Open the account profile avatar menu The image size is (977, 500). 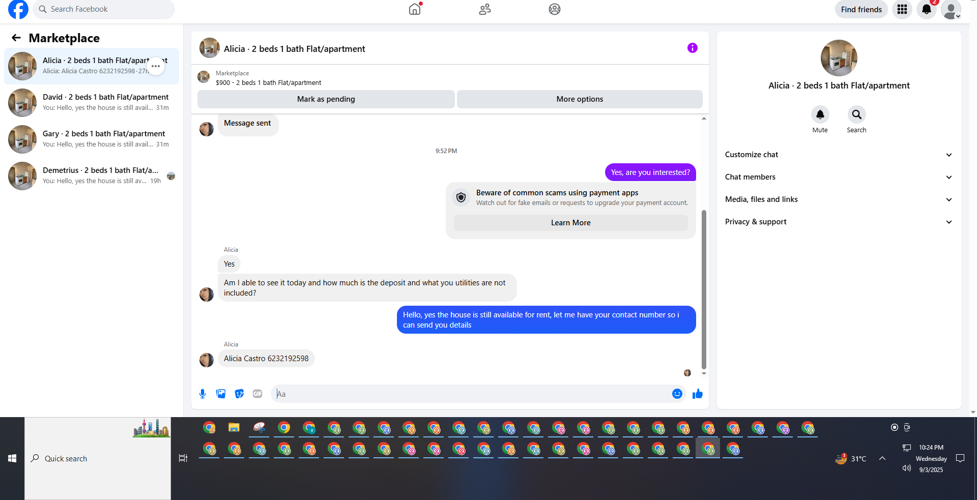point(951,9)
